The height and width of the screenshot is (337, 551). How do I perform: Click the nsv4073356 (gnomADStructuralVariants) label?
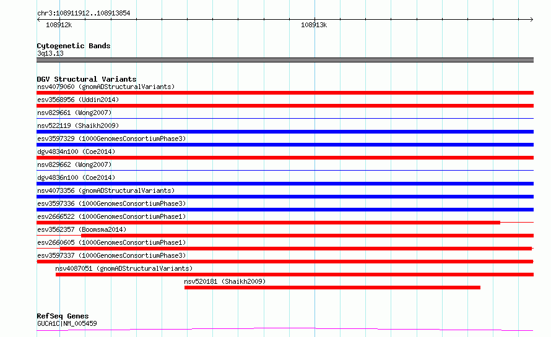(106, 190)
